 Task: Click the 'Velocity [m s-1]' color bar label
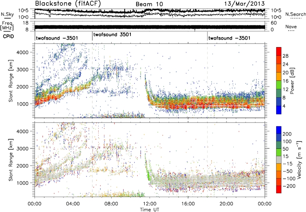tap(299, 160)
